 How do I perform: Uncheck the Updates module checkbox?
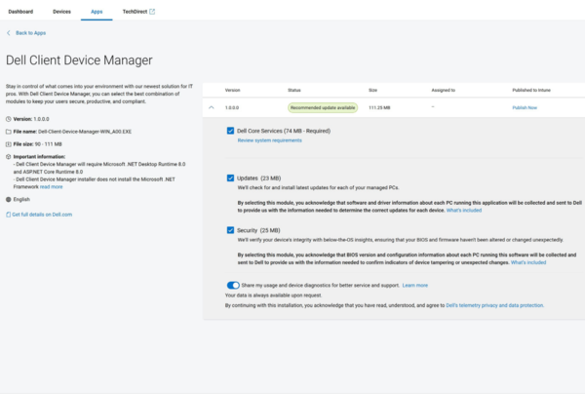[230, 178]
